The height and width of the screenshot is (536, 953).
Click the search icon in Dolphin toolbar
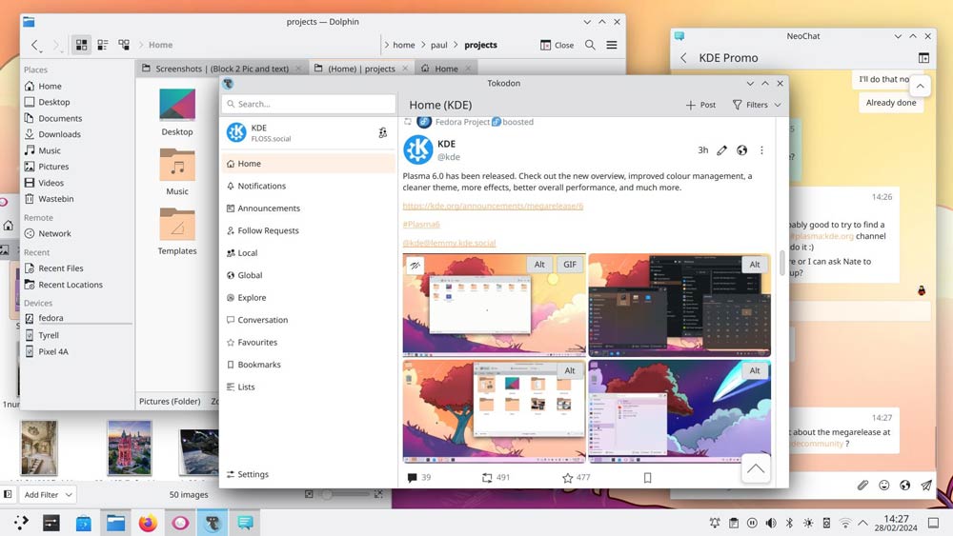tap(590, 45)
